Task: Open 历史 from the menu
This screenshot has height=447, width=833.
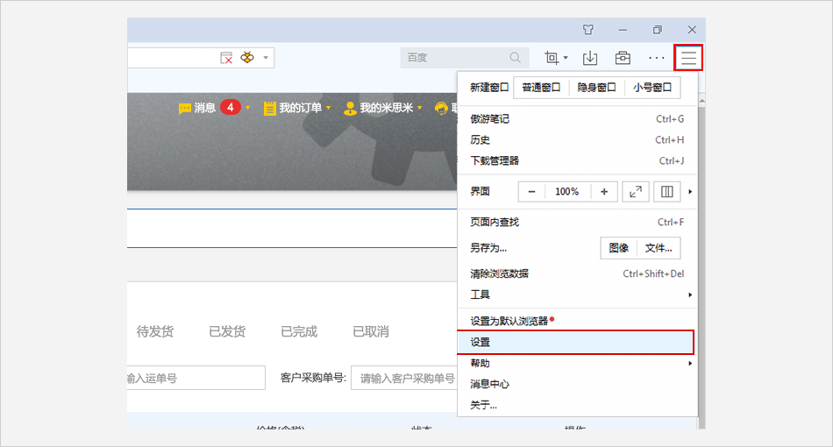Action: [x=481, y=140]
